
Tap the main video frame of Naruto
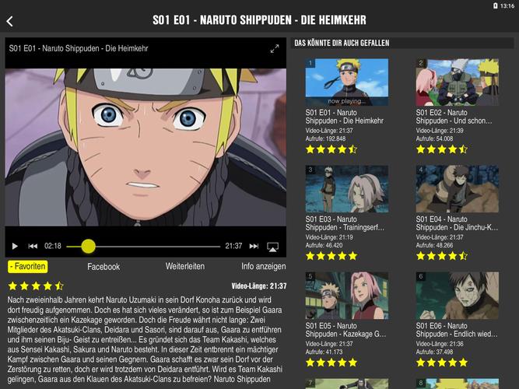coord(146,147)
